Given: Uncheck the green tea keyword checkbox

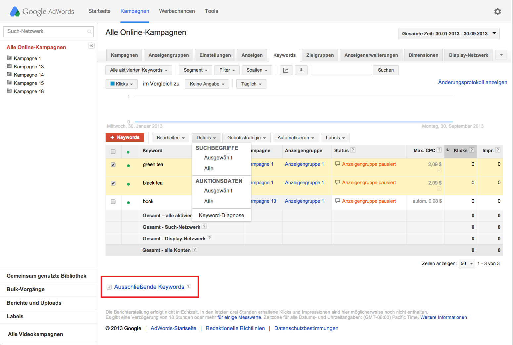Looking at the screenshot, I should (113, 165).
